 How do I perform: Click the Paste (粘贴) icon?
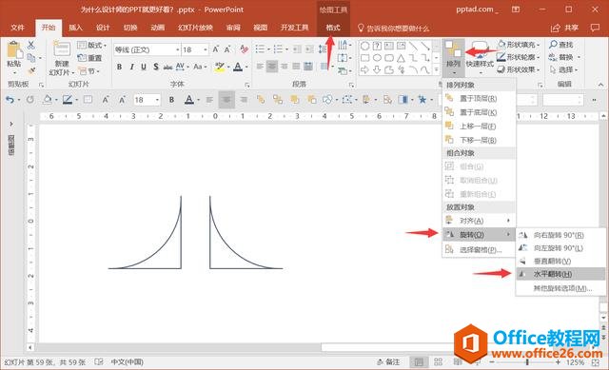pos(14,50)
